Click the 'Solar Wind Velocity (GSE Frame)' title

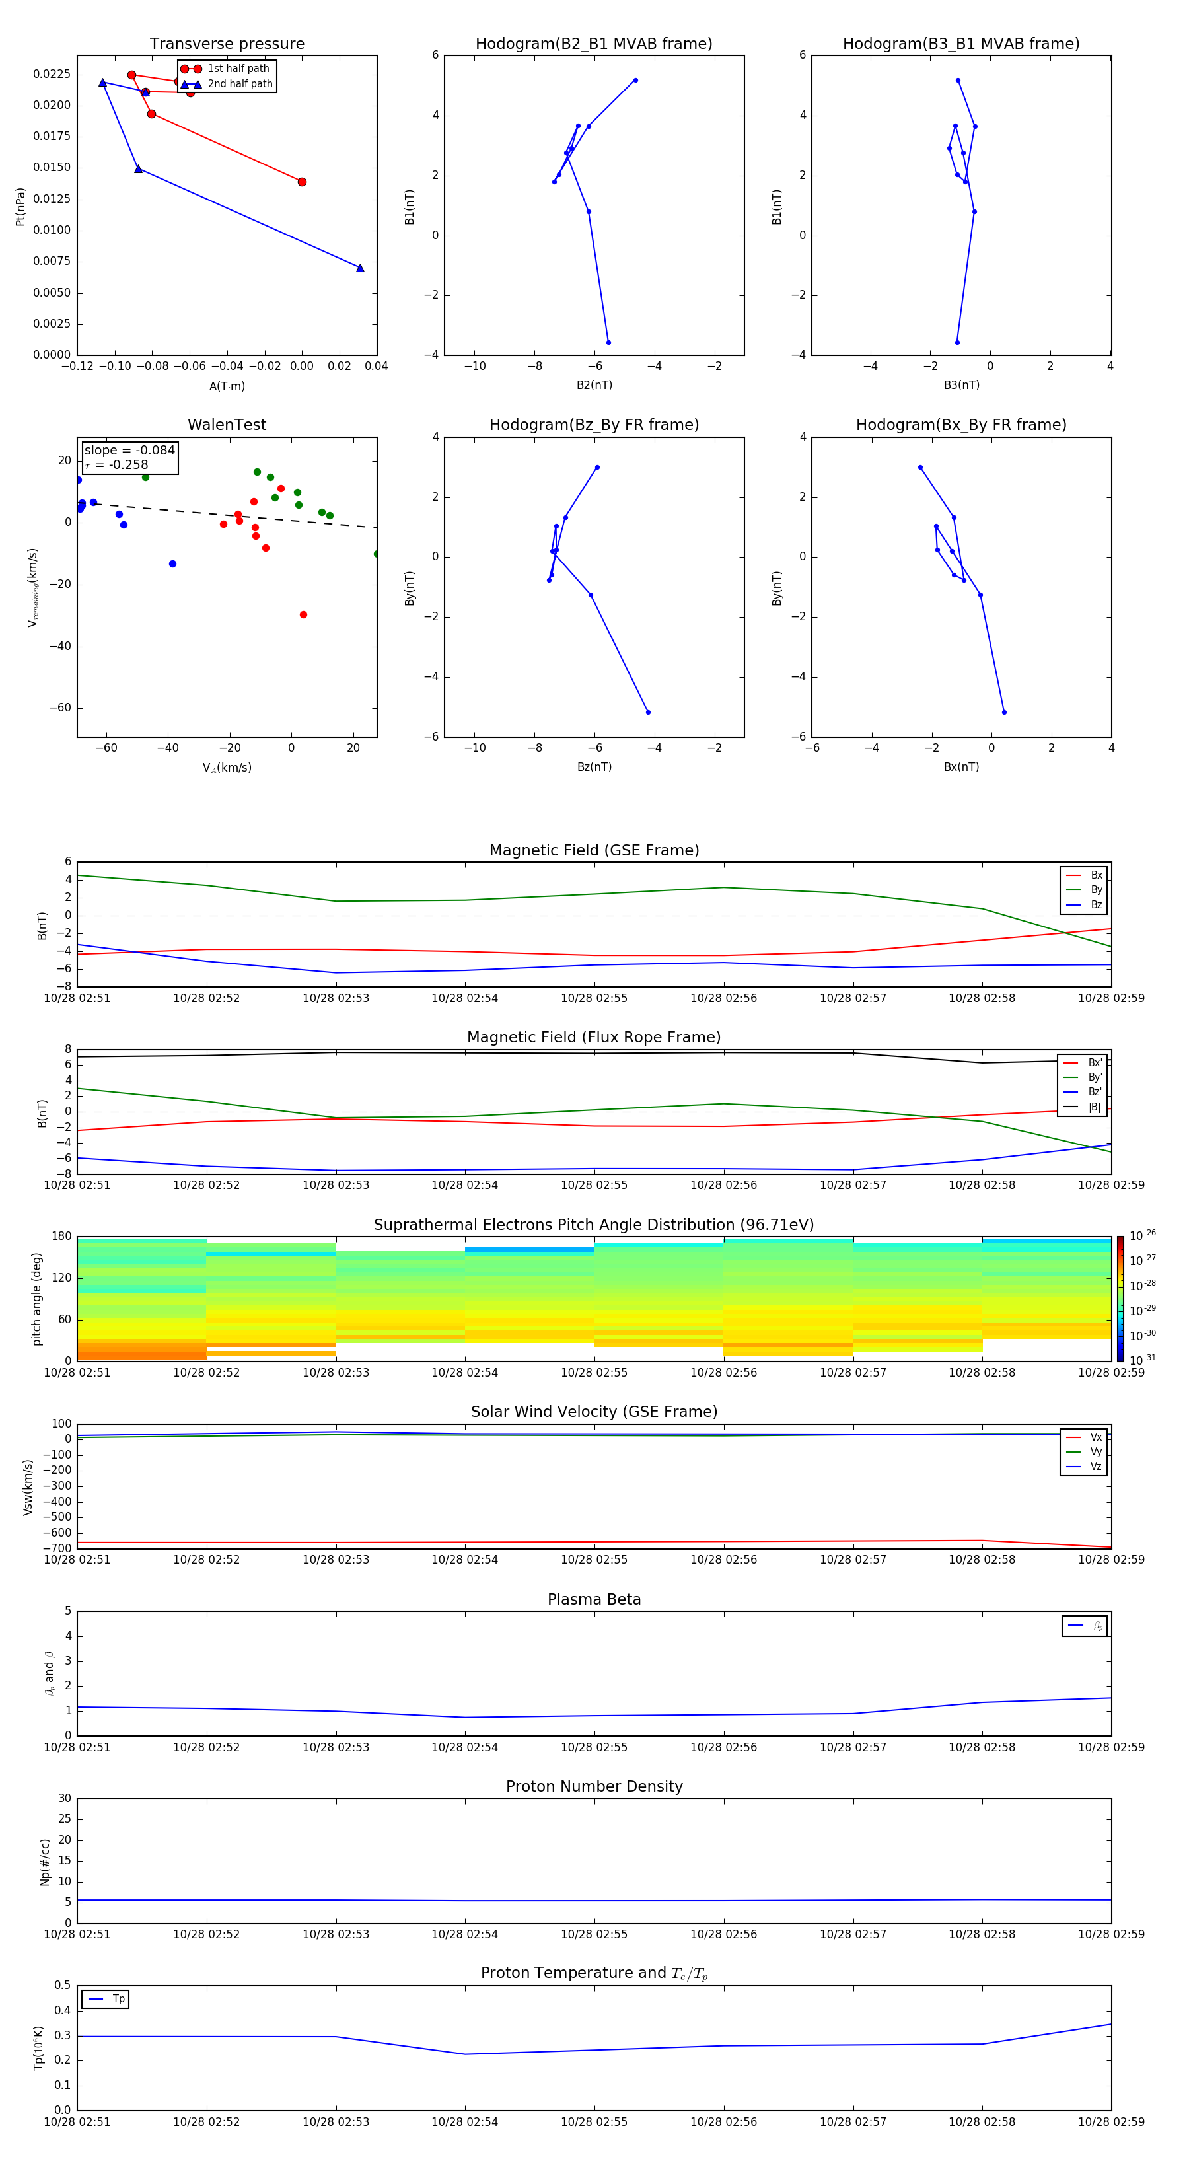click(x=594, y=1412)
